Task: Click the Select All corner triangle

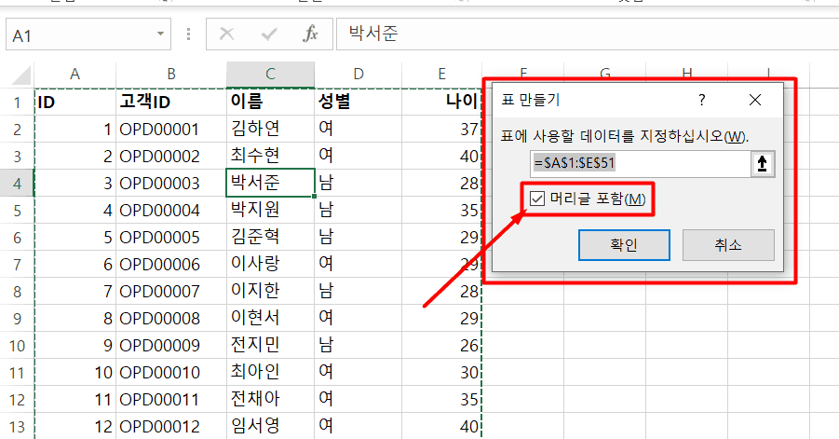Action: pos(20,75)
